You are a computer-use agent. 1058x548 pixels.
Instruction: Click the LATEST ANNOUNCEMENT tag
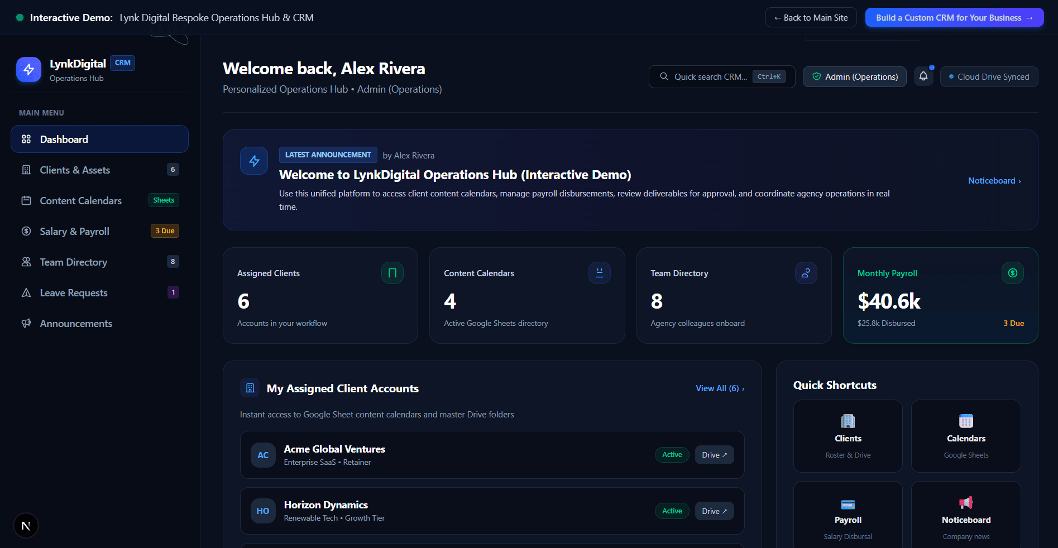[328, 155]
